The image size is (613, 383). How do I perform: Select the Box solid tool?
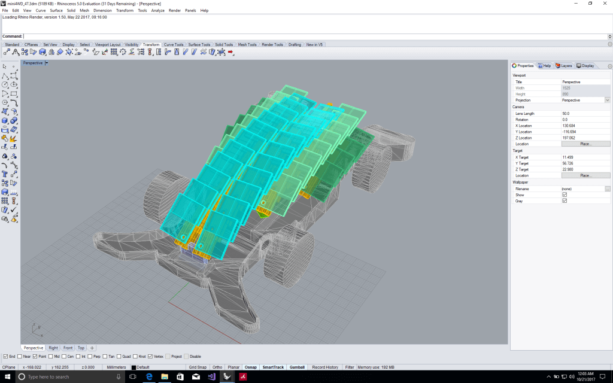click(5, 121)
